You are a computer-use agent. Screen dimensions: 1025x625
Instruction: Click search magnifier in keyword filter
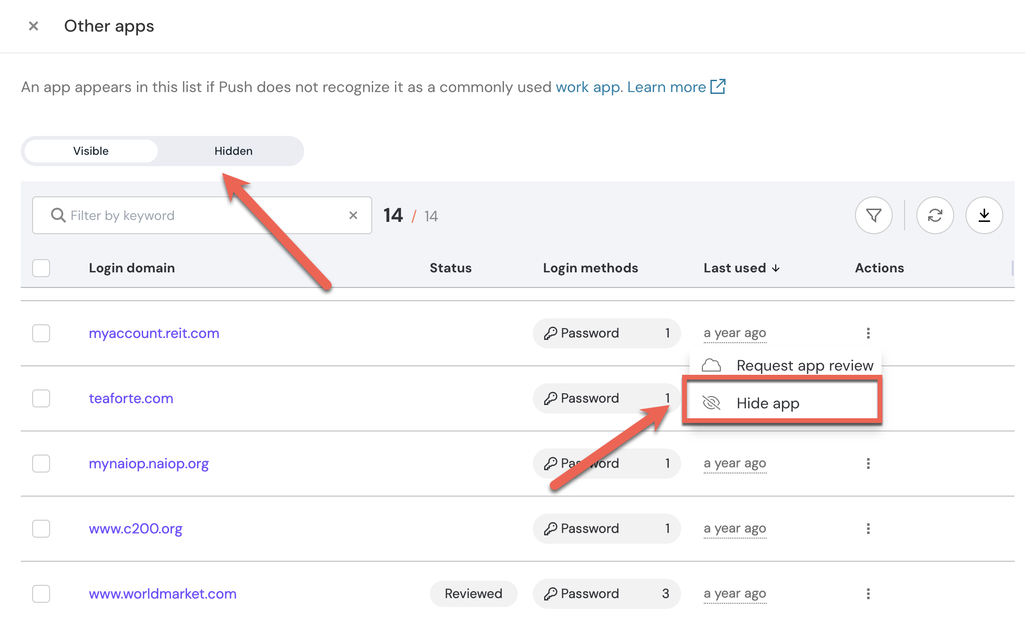pos(58,215)
